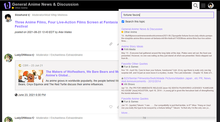
Task: Click the June 23, 2021 6:00 PM timestamp
Action: click(x=32, y=95)
